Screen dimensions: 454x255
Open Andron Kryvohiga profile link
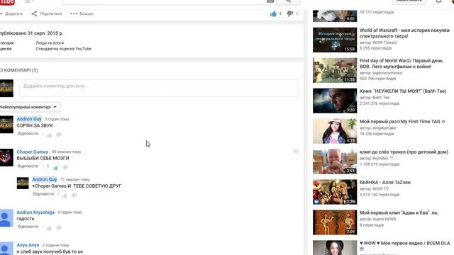point(35,212)
